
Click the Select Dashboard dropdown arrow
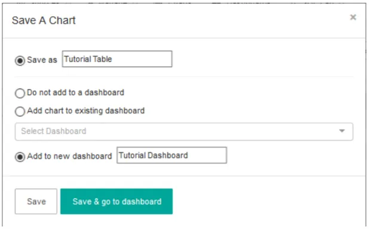pyautogui.click(x=342, y=131)
